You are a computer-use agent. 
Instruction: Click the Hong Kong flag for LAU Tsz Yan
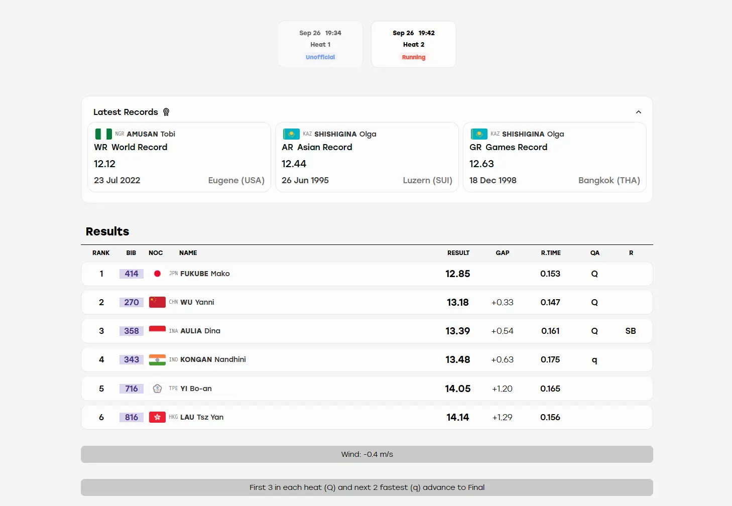[157, 417]
